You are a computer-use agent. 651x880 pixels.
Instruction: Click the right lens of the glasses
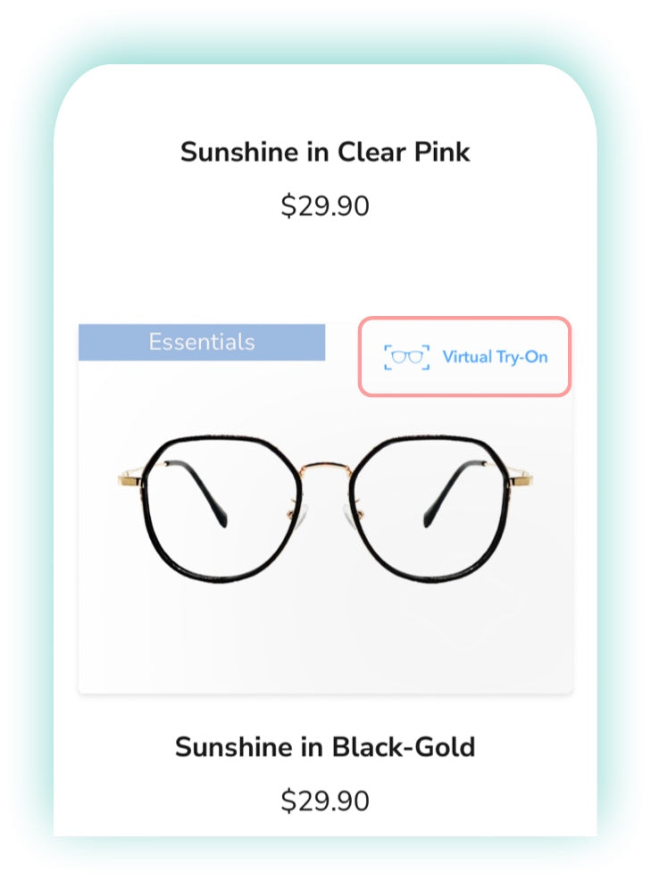coord(430,508)
